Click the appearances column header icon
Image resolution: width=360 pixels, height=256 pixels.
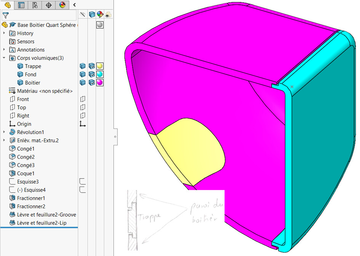(100, 14)
